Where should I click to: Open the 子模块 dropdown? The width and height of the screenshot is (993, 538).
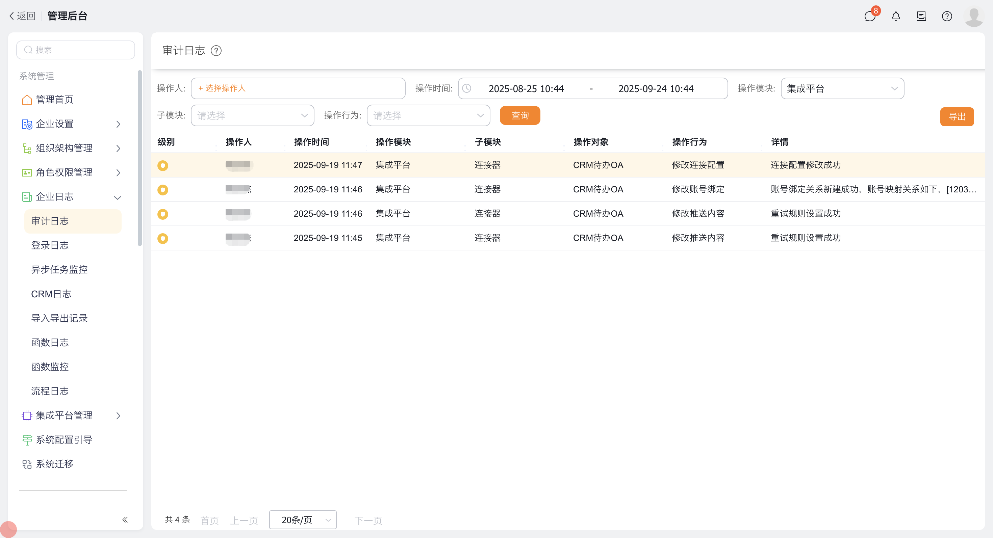point(253,115)
